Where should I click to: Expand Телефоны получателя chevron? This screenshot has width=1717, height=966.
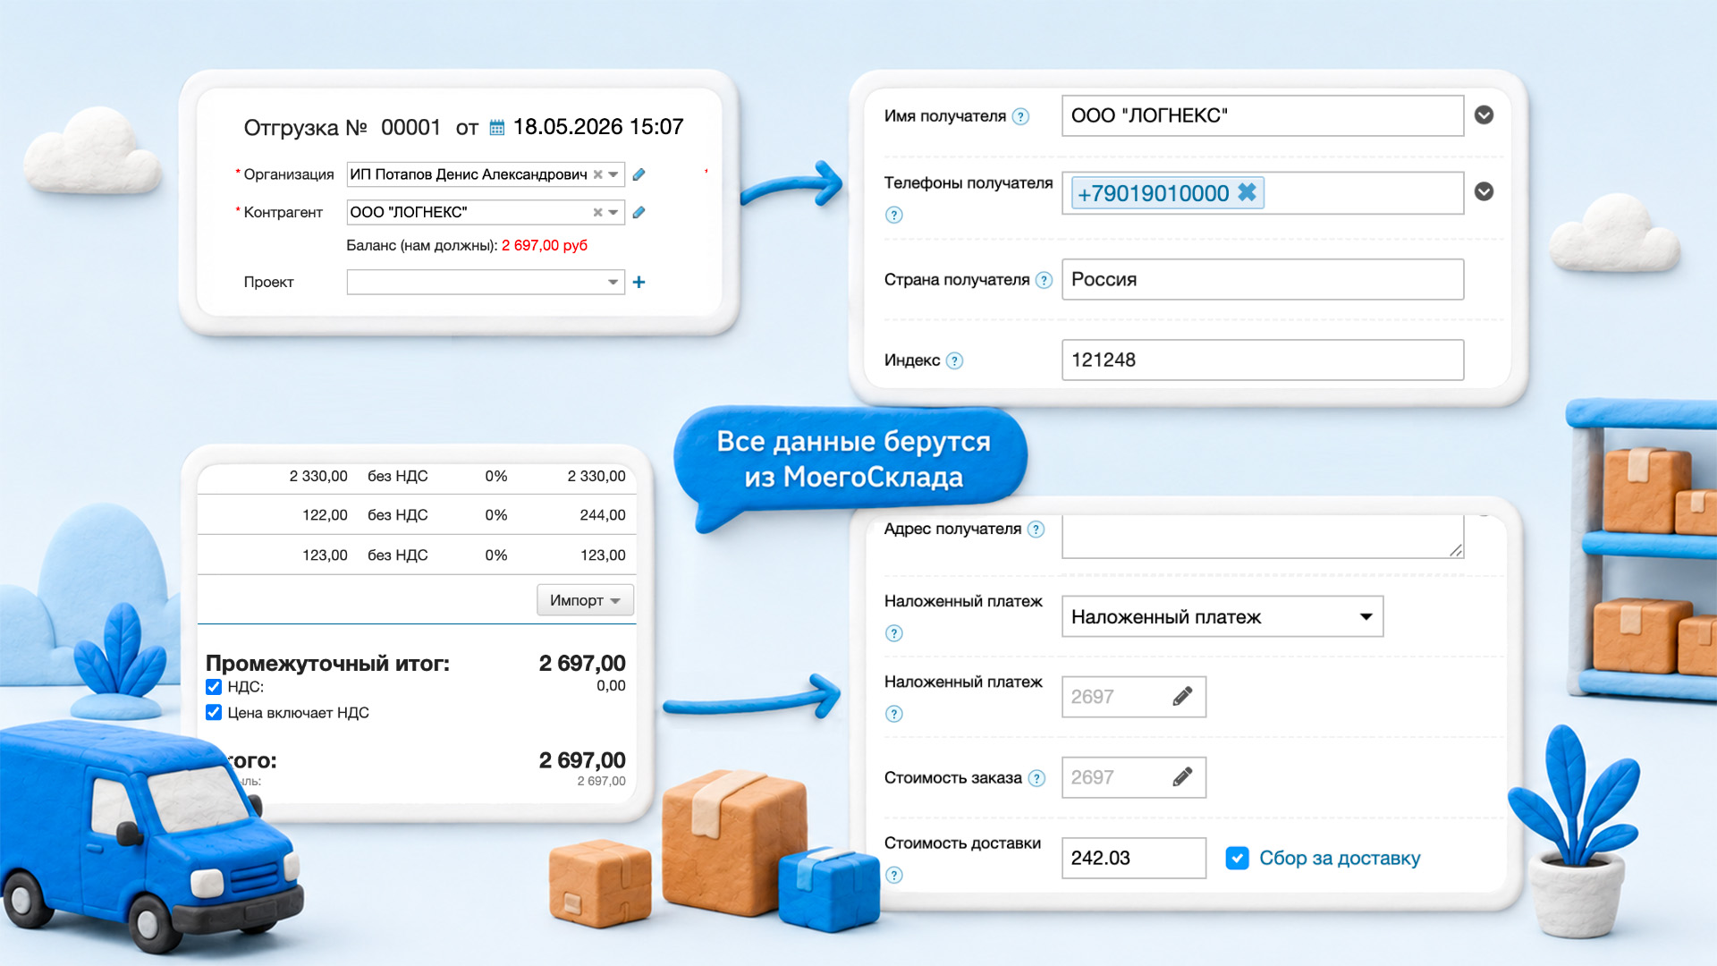1484,191
